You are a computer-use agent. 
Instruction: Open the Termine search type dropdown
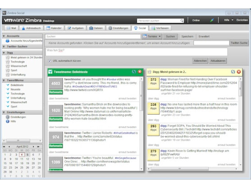coord(152,36)
